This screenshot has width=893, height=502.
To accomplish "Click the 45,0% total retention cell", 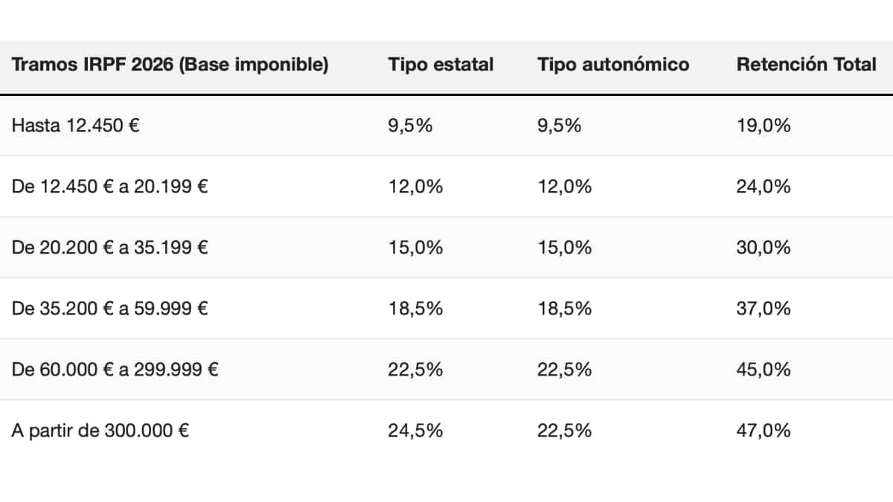I will click(x=763, y=370).
